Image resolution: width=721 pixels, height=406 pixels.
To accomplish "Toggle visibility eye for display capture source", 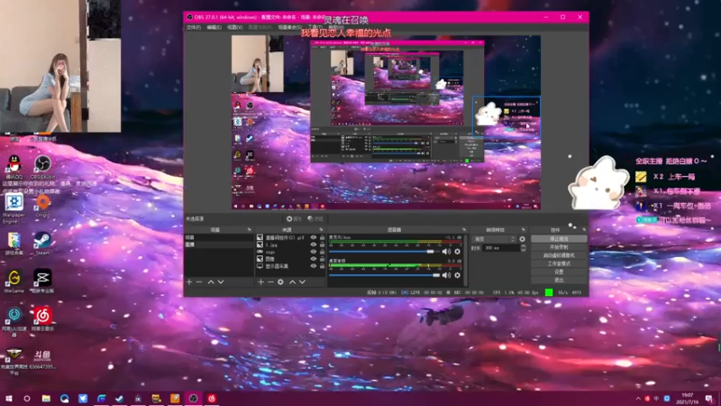I will coord(314,266).
